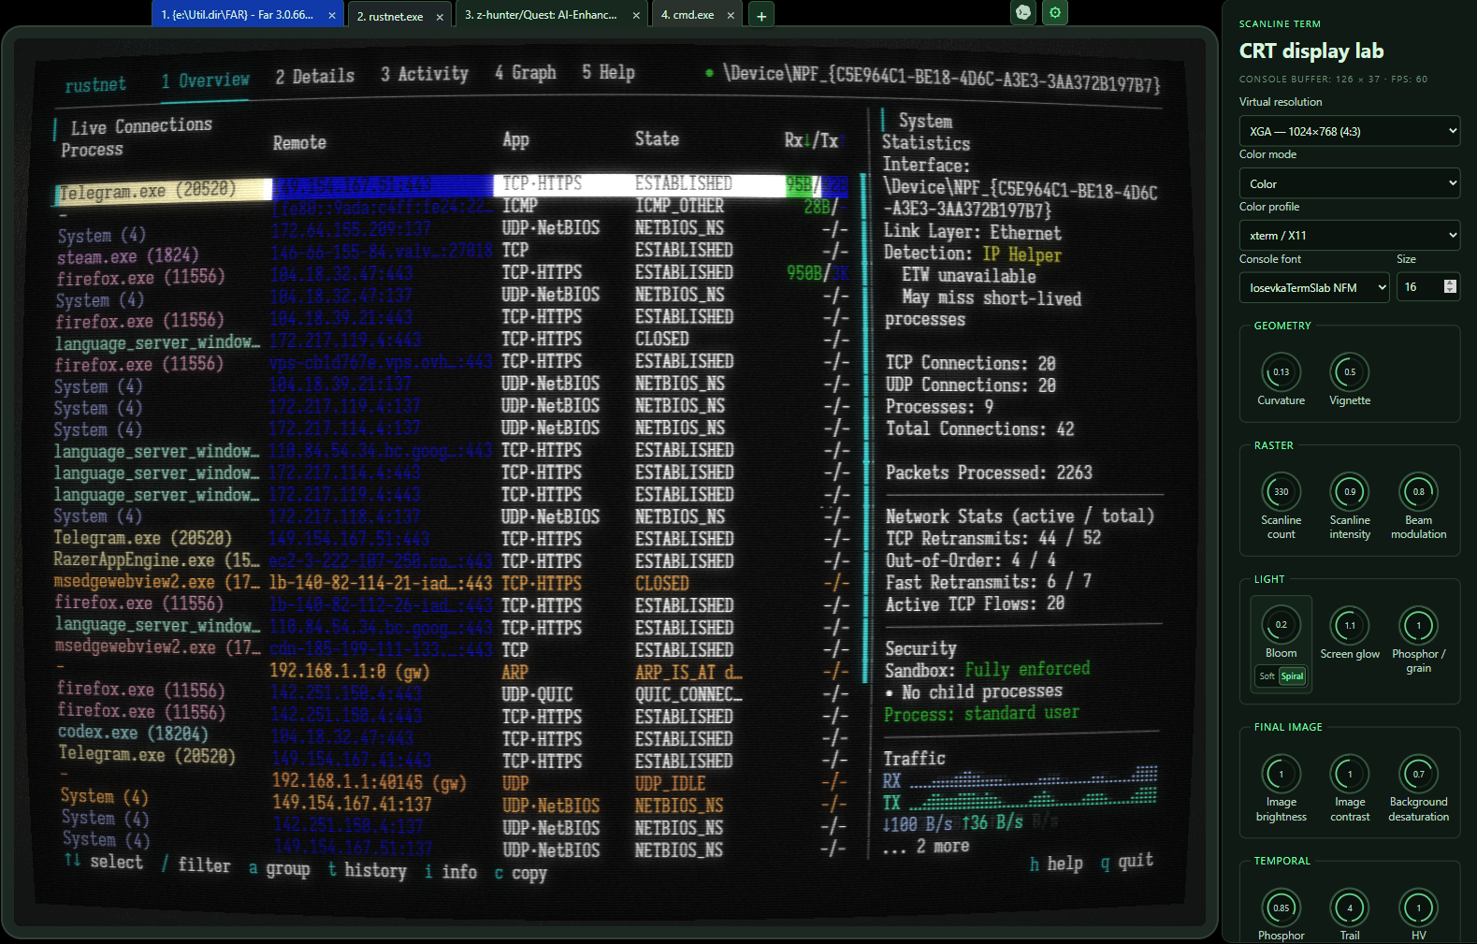Click the Image contrast knob
1477x944 pixels.
[1350, 774]
